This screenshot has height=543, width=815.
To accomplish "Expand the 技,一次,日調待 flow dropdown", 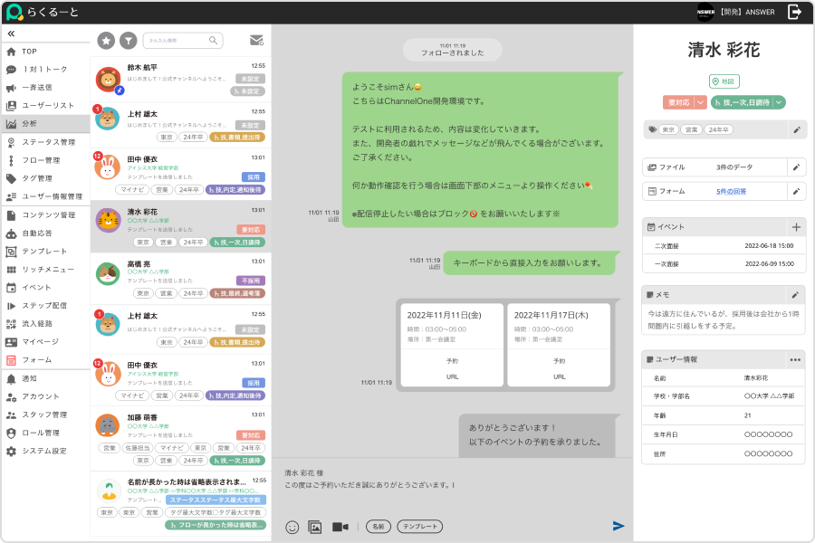I will [779, 102].
